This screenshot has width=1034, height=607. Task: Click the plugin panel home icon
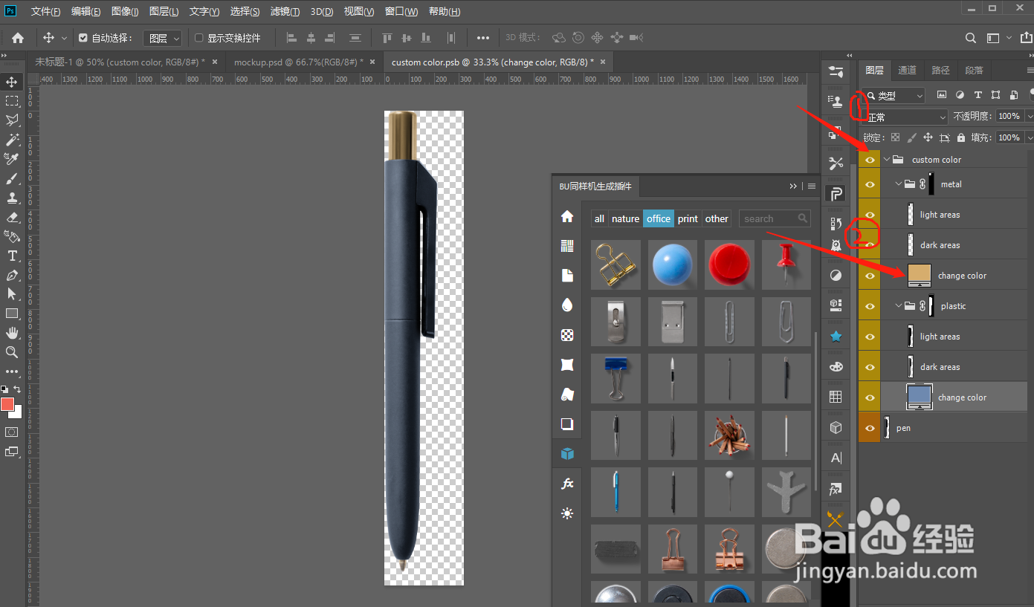click(567, 216)
